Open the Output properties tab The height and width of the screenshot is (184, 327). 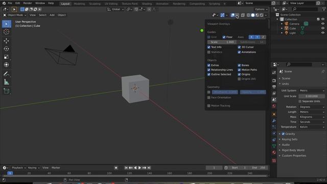[x=274, y=87]
